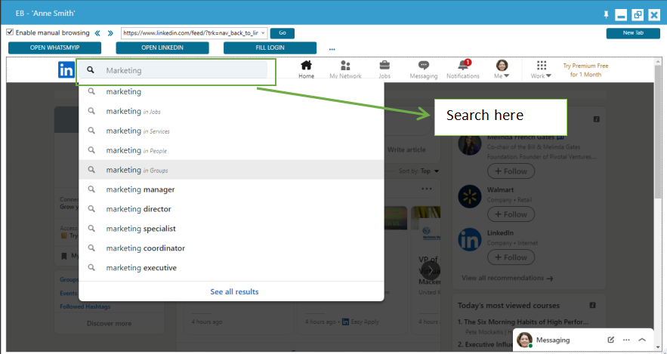This screenshot has width=667, height=354.
Task: Open the Jobs briefcase icon
Action: 384,69
